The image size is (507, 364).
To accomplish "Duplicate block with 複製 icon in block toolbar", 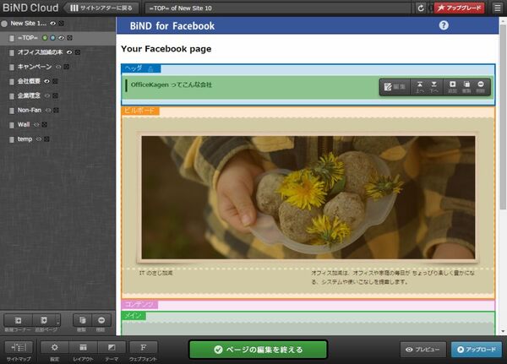I will [466, 87].
